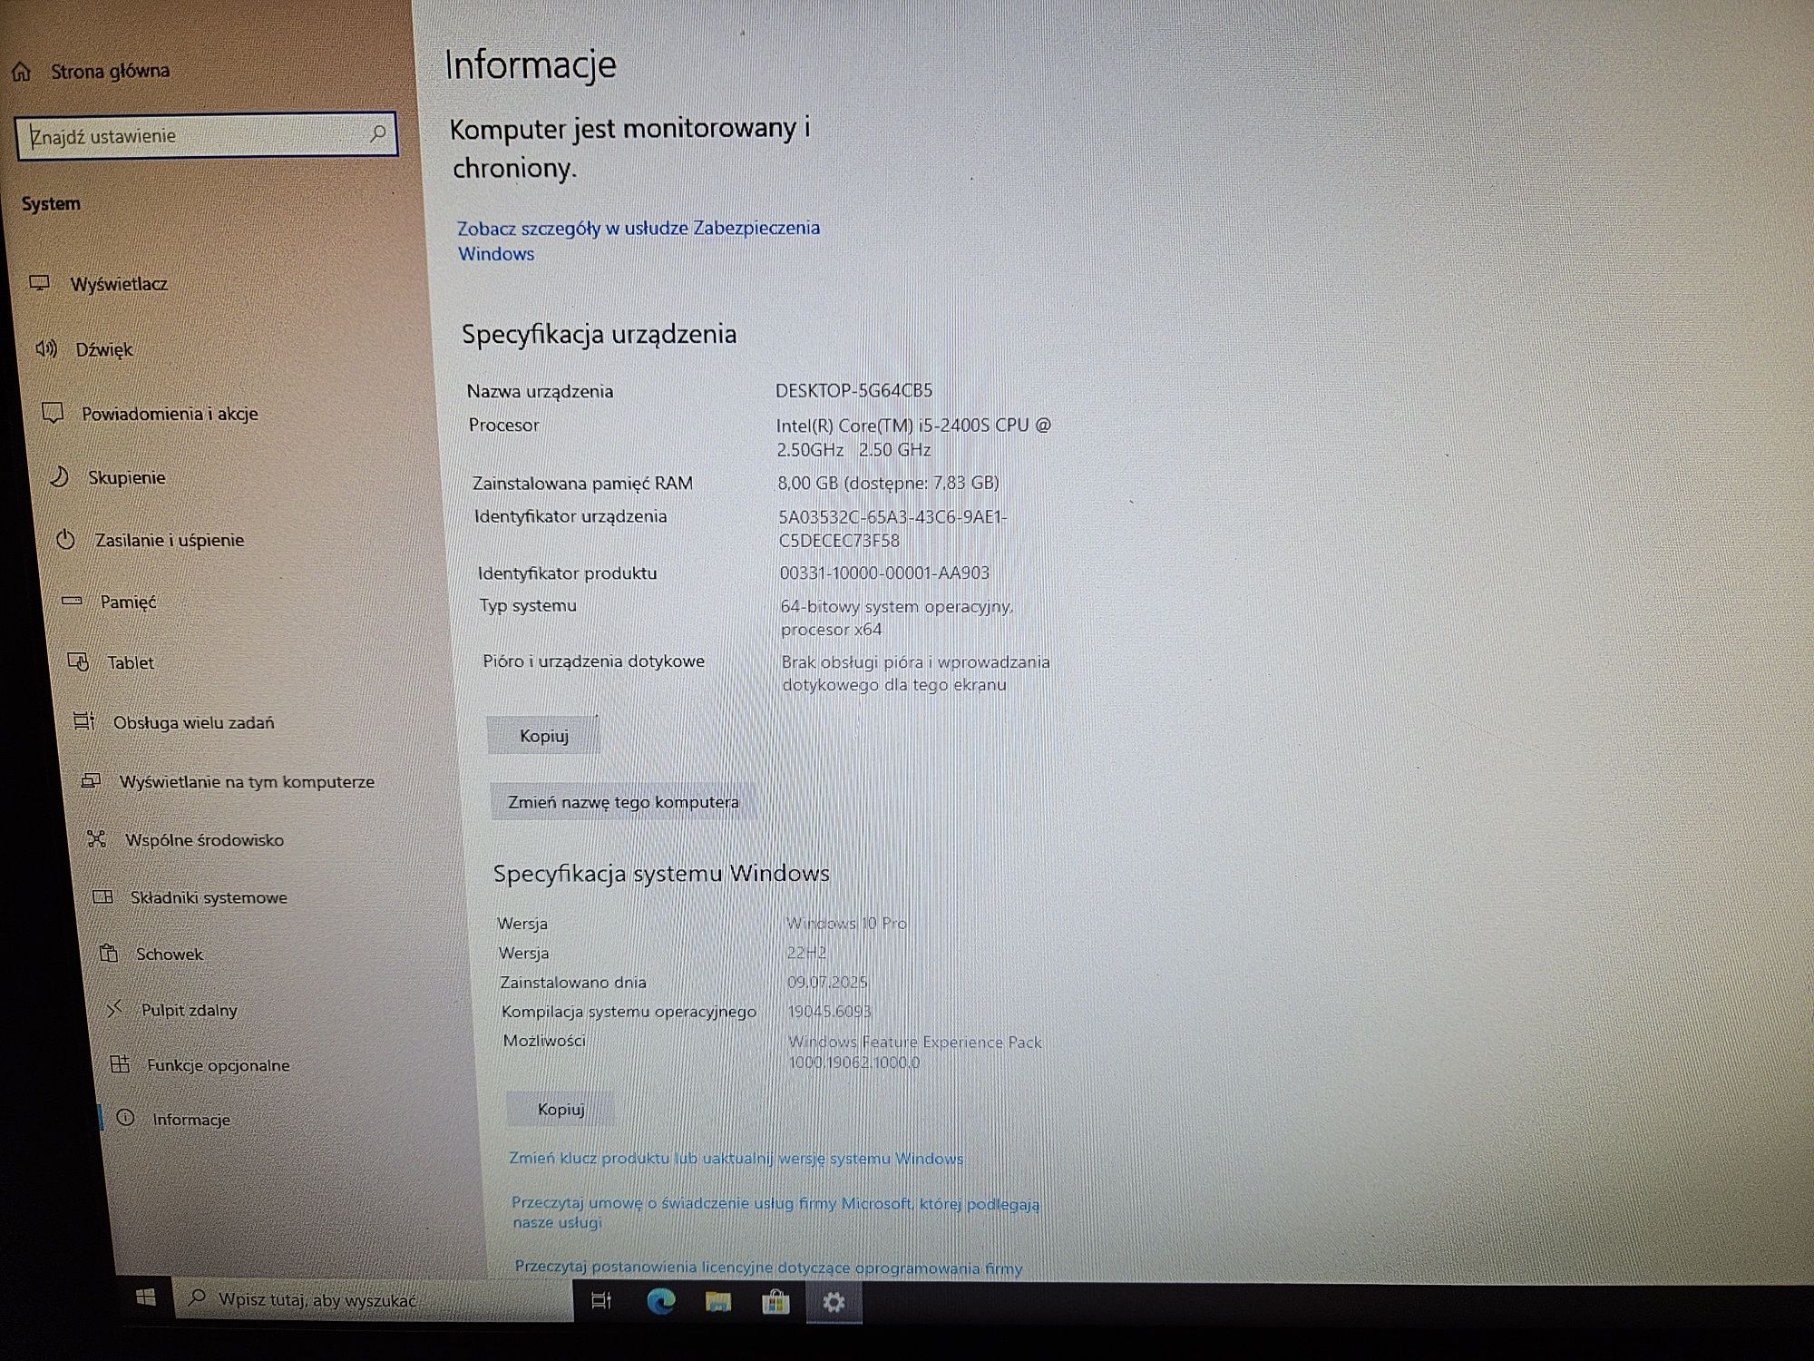Click Funkcje opcjonalne grid icon
Viewport: 1814px width, 1361px height.
click(x=120, y=1063)
